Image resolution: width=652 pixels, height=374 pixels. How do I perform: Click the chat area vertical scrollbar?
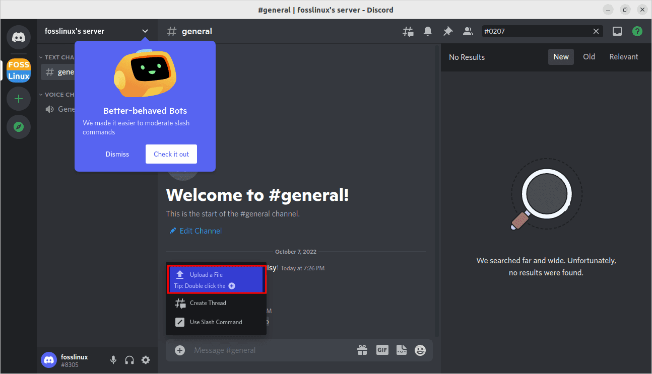pos(436,191)
